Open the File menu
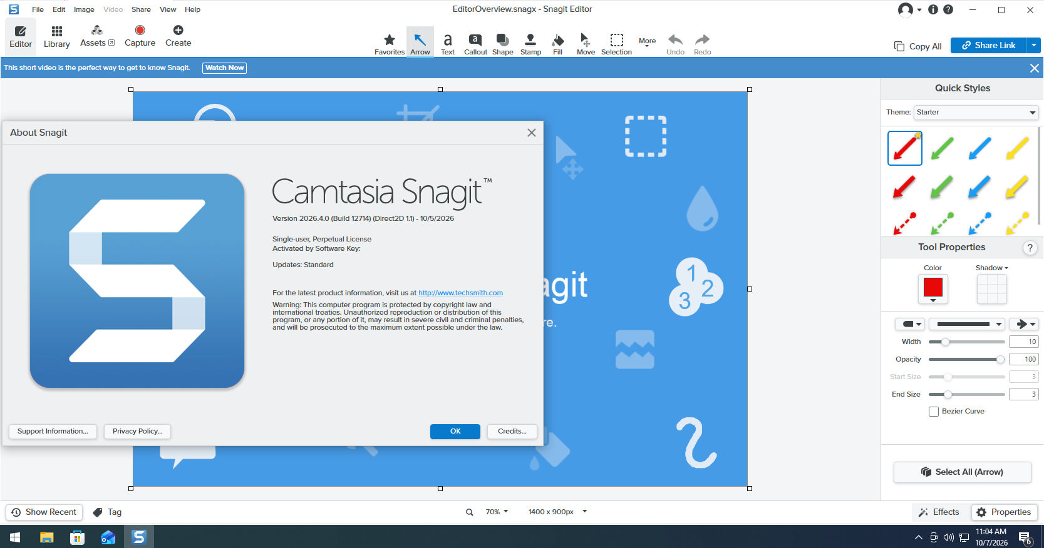The image size is (1044, 548). tap(38, 9)
